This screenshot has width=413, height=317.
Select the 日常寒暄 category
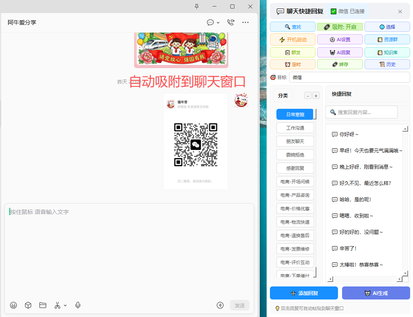(295, 114)
